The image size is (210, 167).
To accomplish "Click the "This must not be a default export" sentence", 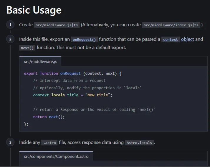I will pyautogui.click(x=91, y=47).
